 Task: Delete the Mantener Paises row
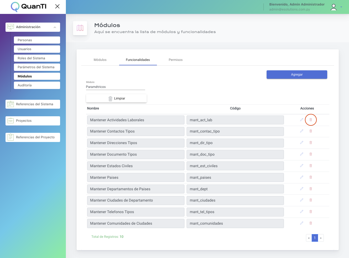point(311,177)
